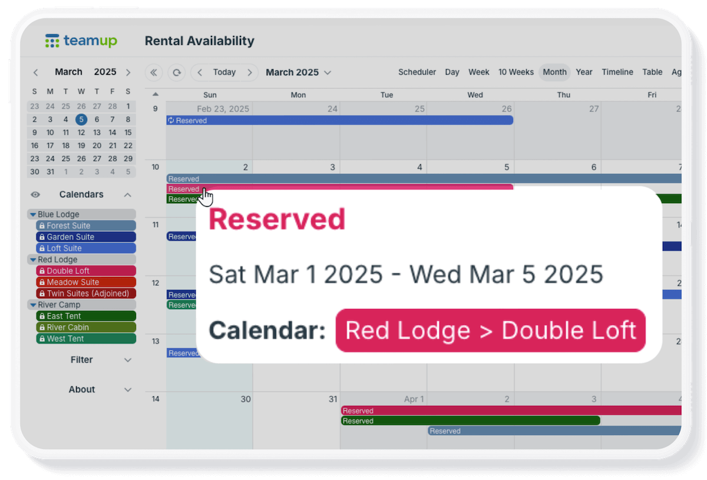Switch to 10 Weeks view
This screenshot has width=707, height=480.
pyautogui.click(x=516, y=72)
